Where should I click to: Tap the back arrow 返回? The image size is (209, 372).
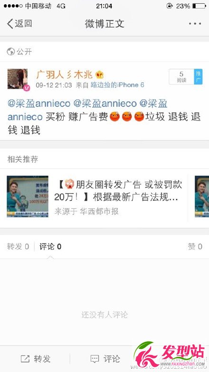[19, 24]
